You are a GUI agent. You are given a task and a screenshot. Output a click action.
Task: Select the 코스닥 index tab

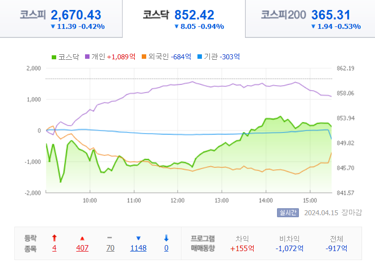(x=184, y=19)
